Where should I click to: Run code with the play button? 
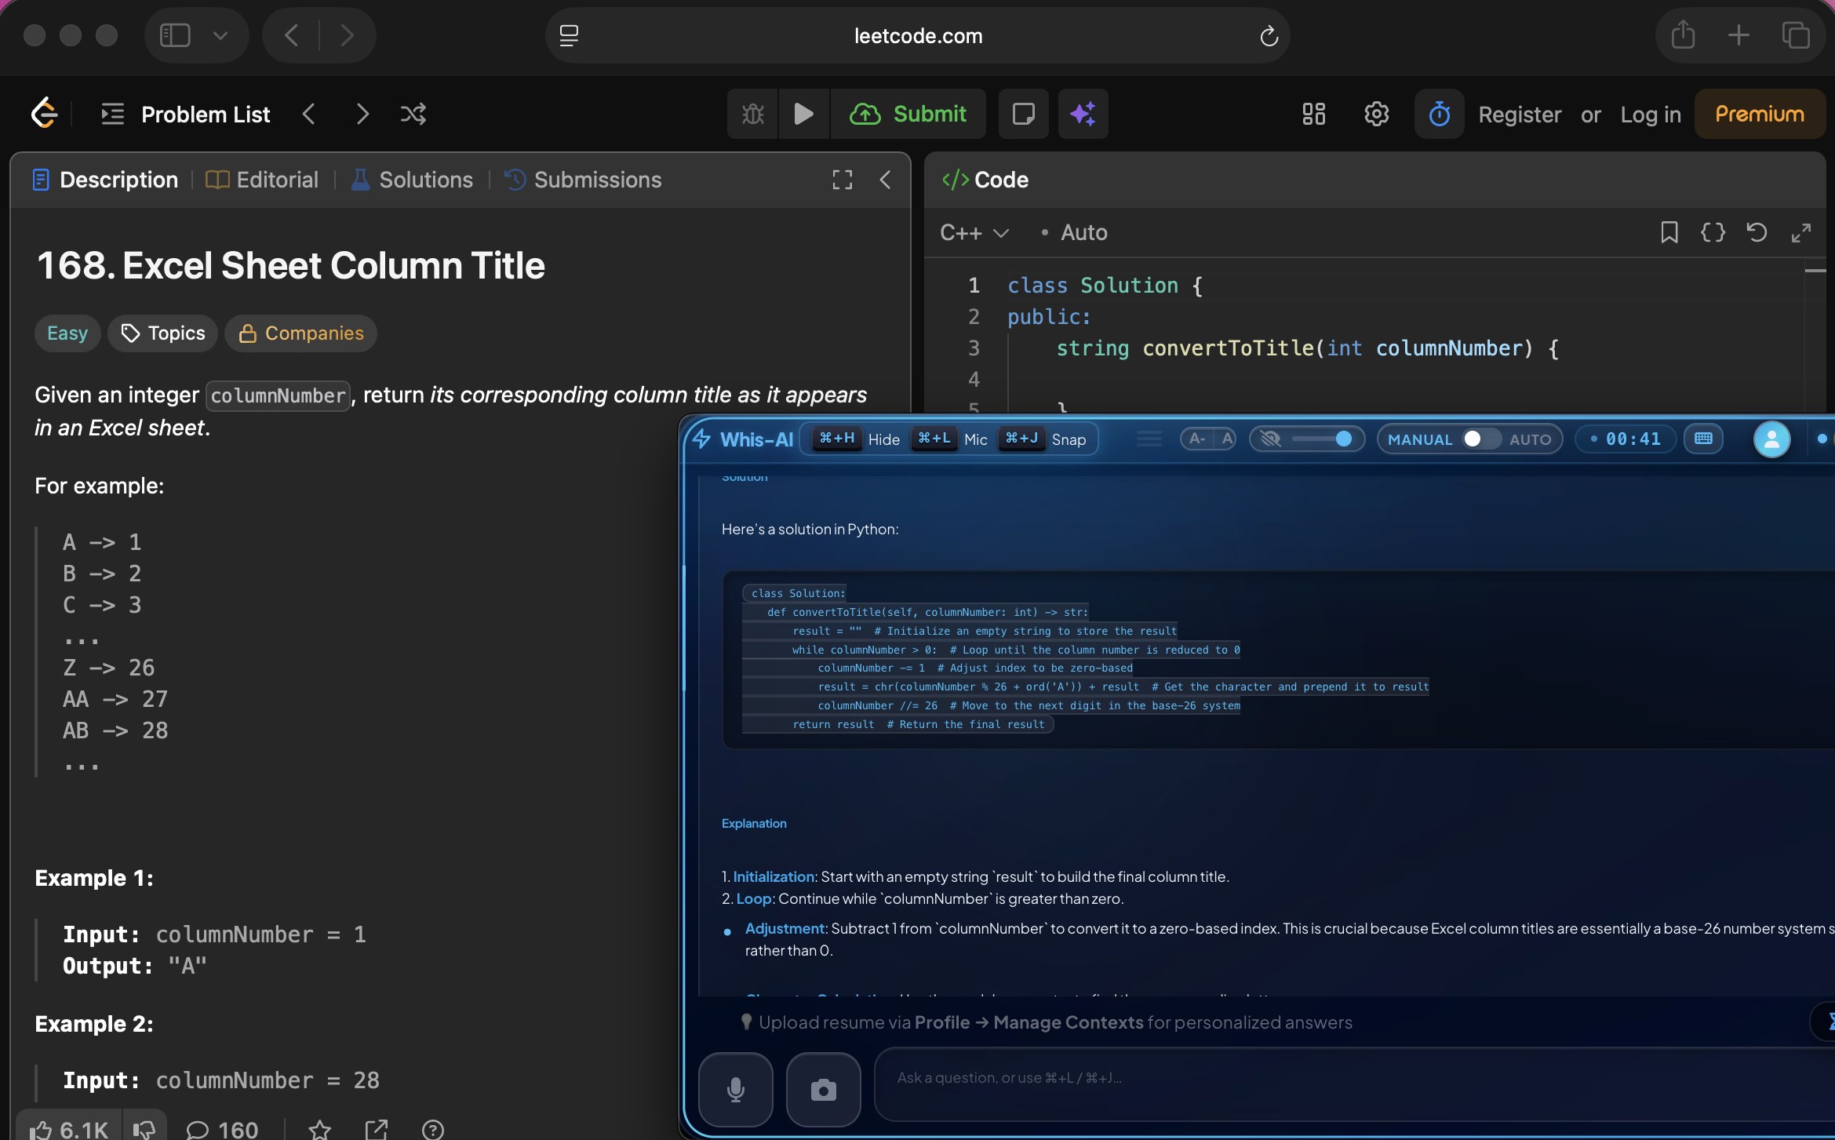tap(803, 114)
